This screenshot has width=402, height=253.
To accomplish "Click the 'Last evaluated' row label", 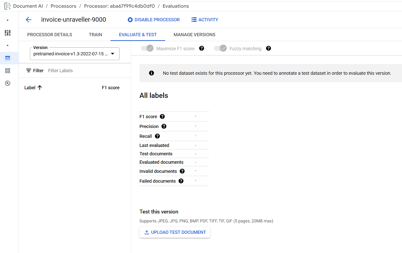I will (154, 145).
